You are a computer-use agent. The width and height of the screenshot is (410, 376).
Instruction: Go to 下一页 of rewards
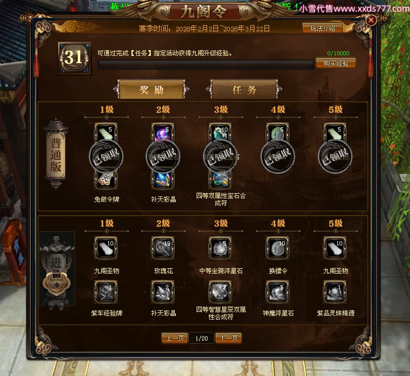coord(228,338)
